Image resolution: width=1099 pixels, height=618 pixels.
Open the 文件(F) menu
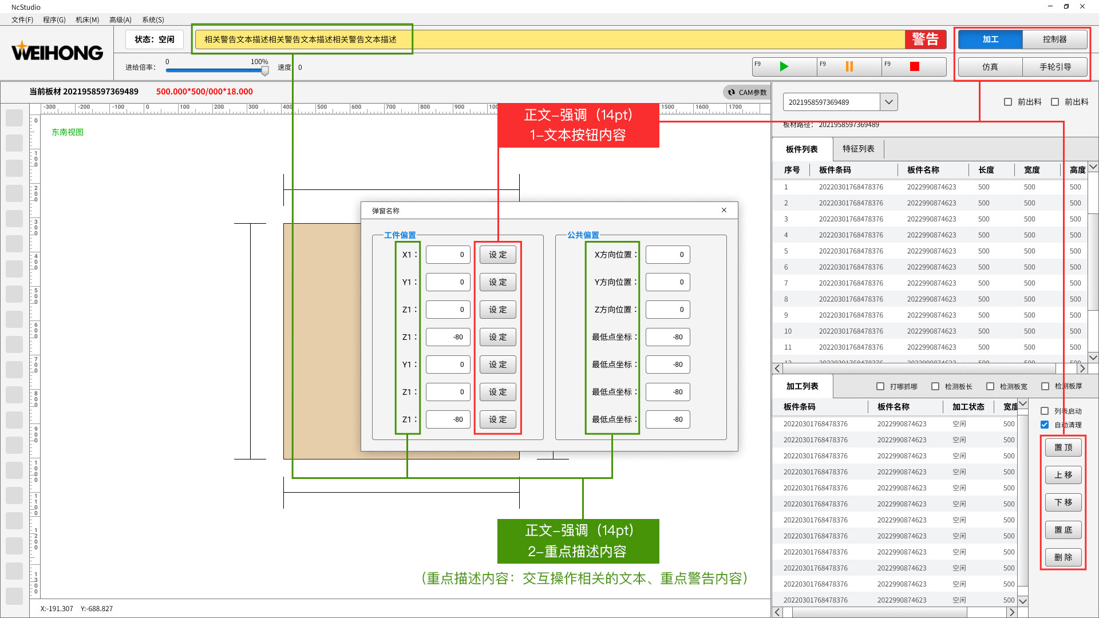point(22,19)
